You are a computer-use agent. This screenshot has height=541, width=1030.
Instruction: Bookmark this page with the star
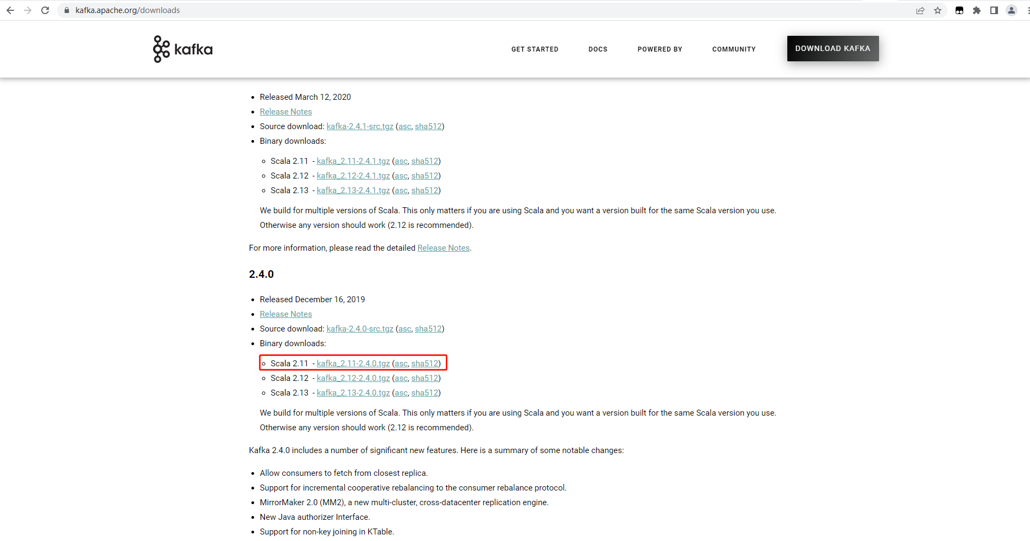click(x=938, y=10)
